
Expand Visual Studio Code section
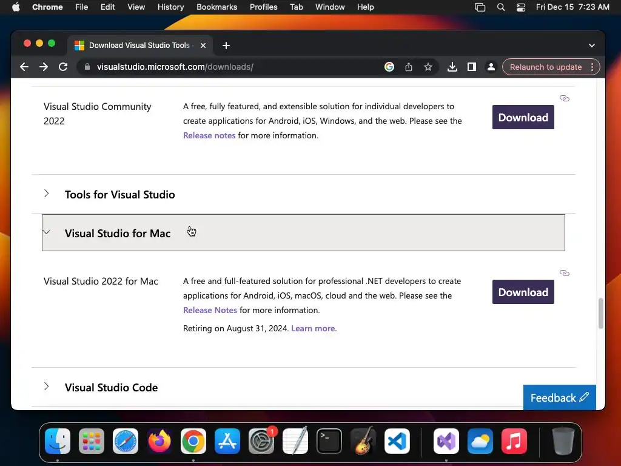coord(303,387)
